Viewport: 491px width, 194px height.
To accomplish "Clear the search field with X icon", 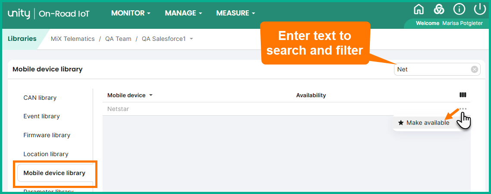I will pyautogui.click(x=474, y=69).
